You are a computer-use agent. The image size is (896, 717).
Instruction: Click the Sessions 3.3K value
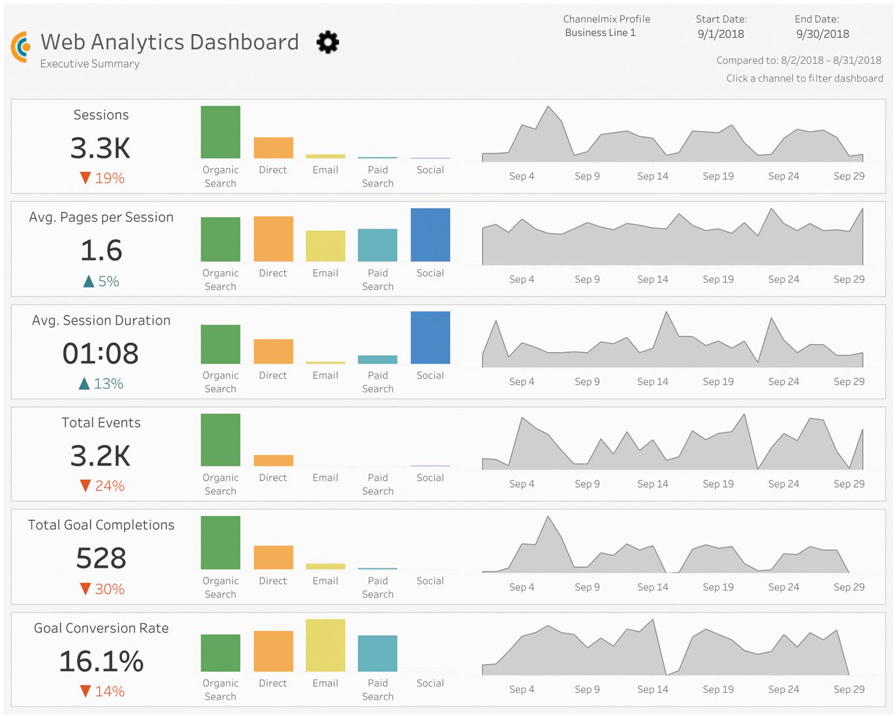point(100,149)
